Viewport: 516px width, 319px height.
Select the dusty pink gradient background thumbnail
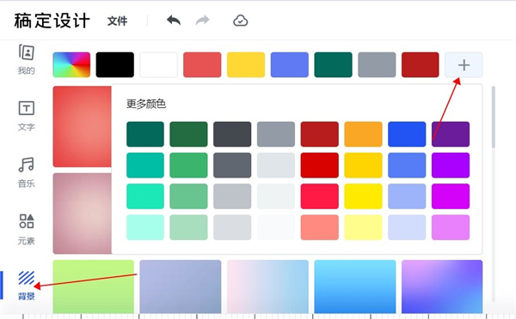click(x=82, y=214)
